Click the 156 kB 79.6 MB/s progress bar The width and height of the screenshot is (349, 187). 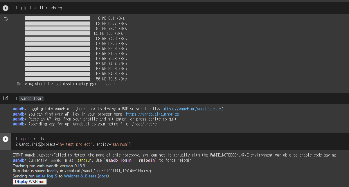(x=58, y=79)
